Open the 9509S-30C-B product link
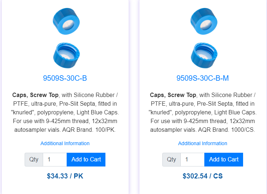Image resolution: width=267 pixels, height=194 pixels. (65, 78)
